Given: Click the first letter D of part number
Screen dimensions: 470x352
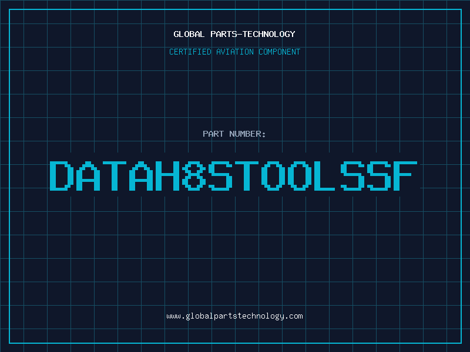Looking at the screenshot, I should [x=61, y=176].
